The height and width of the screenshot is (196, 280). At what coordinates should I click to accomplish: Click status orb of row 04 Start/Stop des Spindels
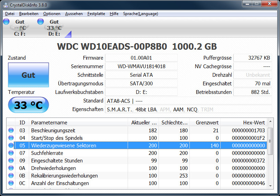point(11,138)
